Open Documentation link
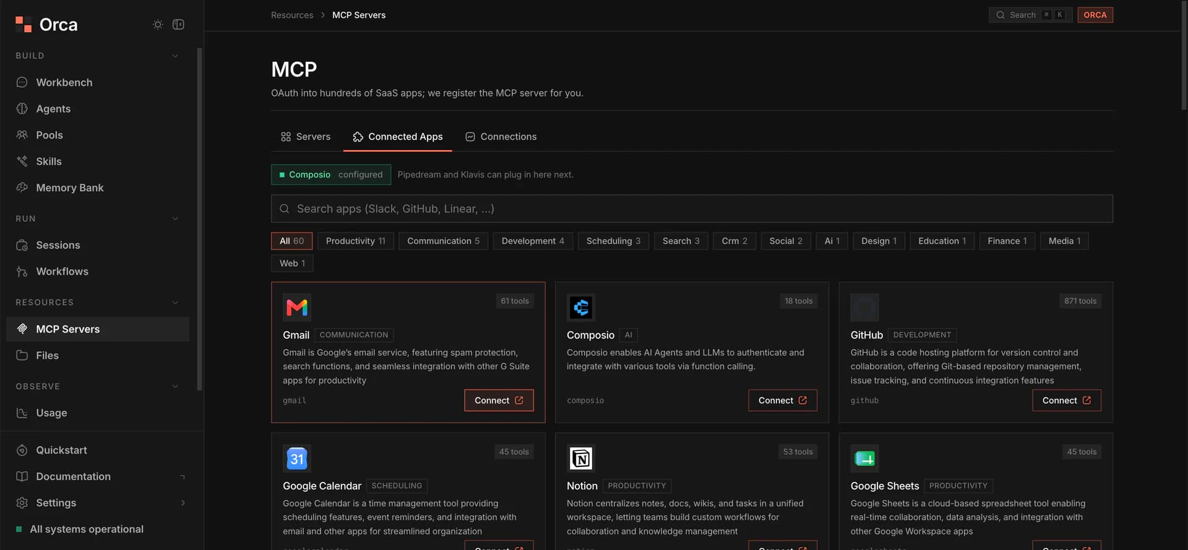Screen dimensions: 1188x550 [x=98, y=476]
